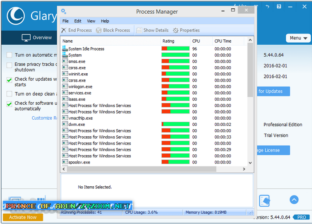
Task: Uncheck 'Check for software' updates automatically
Action: tap(10, 104)
